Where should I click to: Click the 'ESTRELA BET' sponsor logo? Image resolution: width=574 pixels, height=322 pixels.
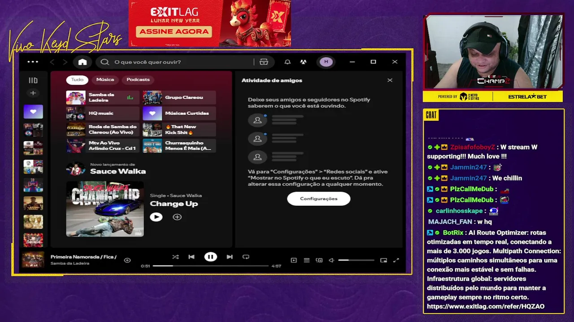pyautogui.click(x=527, y=97)
